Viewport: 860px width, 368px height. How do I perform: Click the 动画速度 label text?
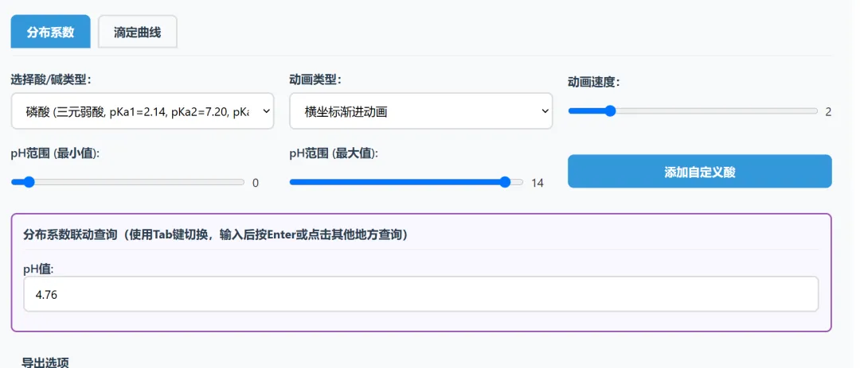tap(594, 81)
